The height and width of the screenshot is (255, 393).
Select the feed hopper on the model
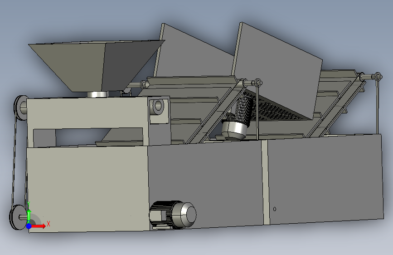[97, 67]
